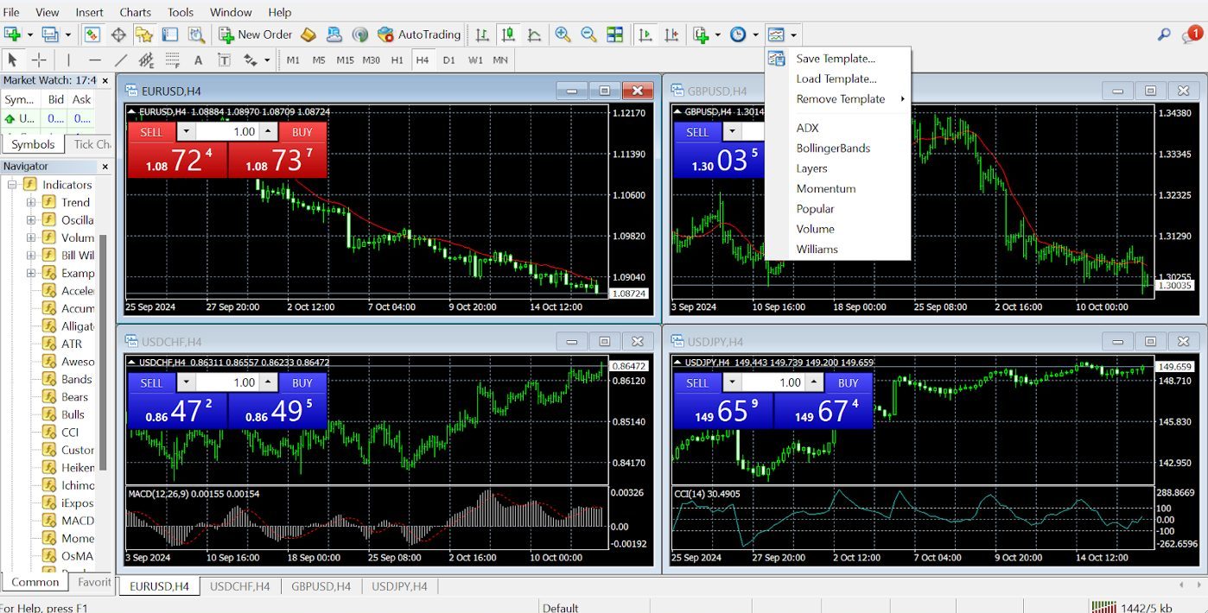Viewport: 1208px width, 613px height.
Task: Apply the BollingerBands template
Action: (x=833, y=149)
